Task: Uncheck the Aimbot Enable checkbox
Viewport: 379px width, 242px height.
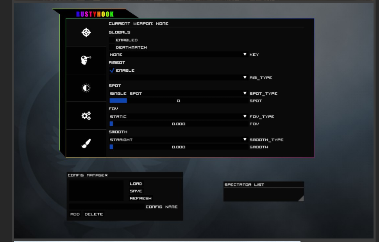Action: [112, 71]
